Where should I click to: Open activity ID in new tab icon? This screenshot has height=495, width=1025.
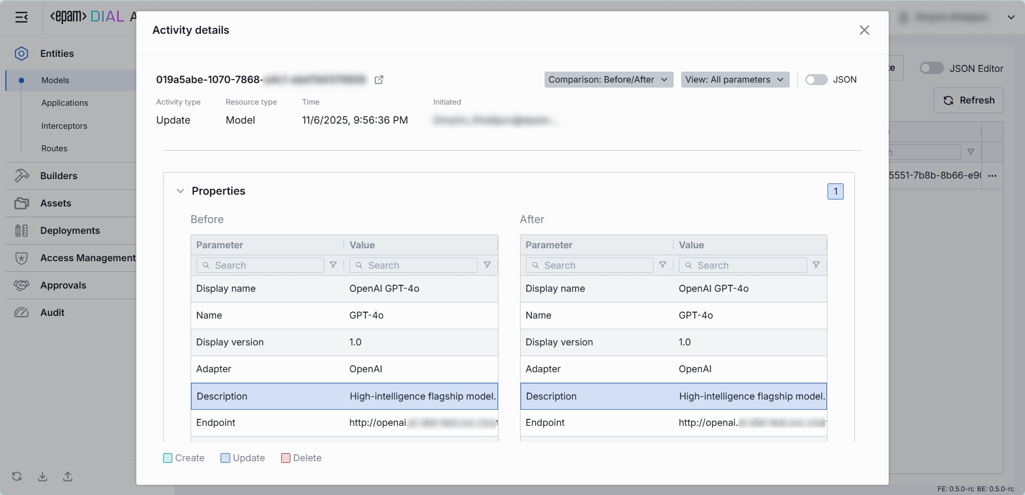379,80
